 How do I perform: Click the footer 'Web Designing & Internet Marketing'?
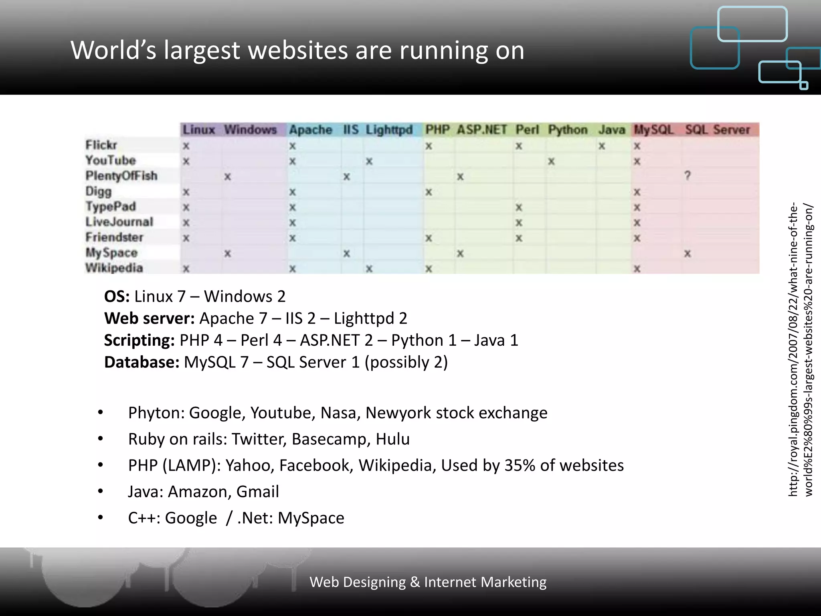coord(428,582)
